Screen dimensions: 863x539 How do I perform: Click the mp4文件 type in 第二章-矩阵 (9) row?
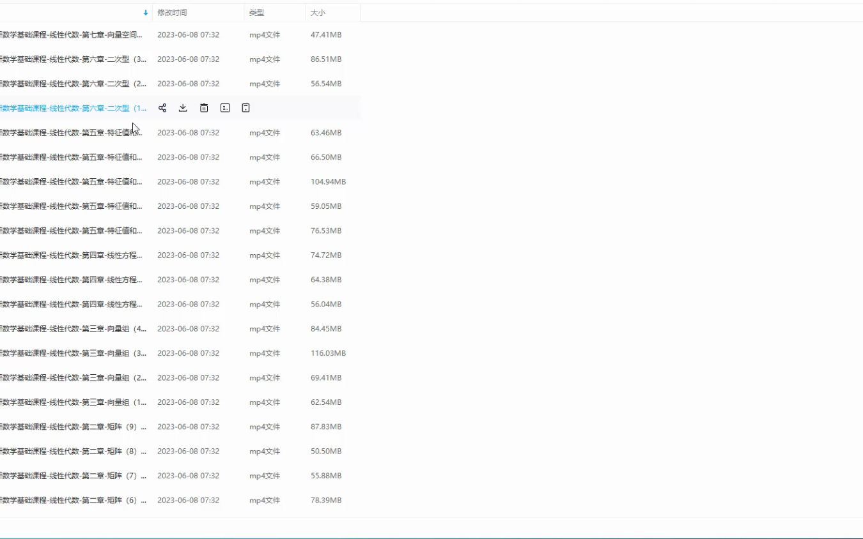click(x=265, y=427)
